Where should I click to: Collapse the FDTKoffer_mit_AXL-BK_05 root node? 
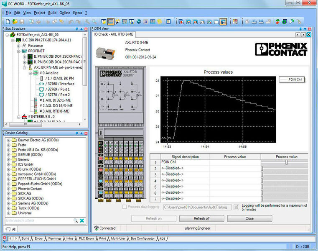(7, 35)
